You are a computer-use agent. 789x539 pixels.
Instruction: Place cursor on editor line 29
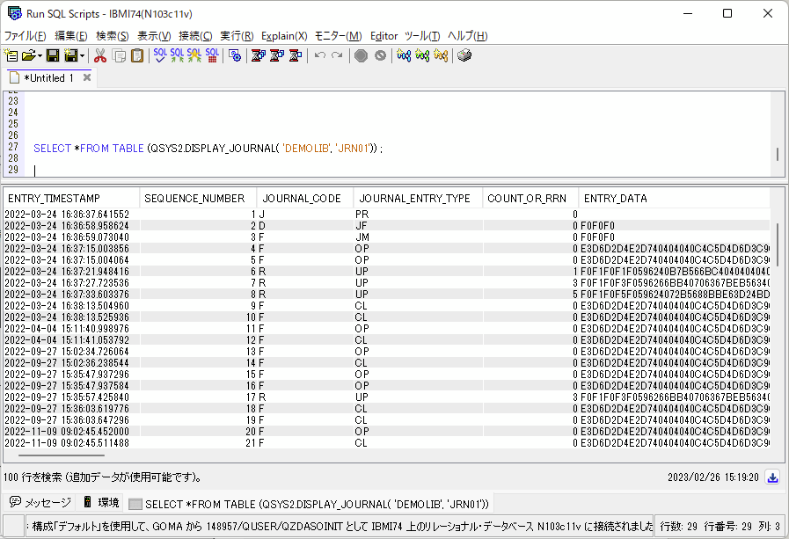(x=398, y=170)
